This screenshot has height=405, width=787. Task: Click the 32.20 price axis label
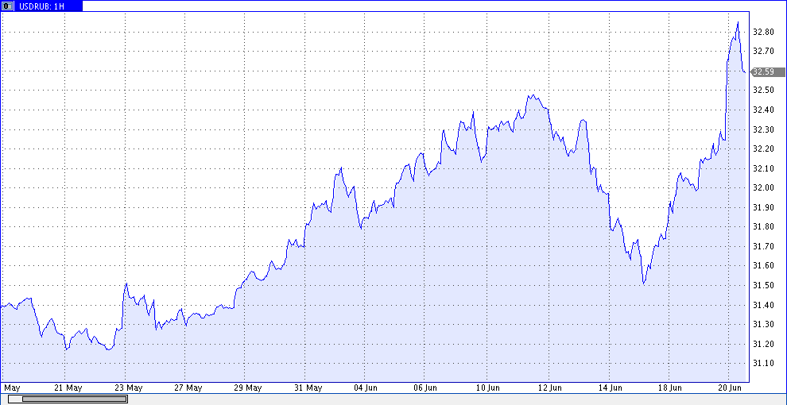click(x=763, y=148)
